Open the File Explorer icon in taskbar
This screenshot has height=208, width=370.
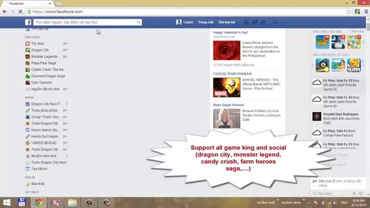(72, 203)
